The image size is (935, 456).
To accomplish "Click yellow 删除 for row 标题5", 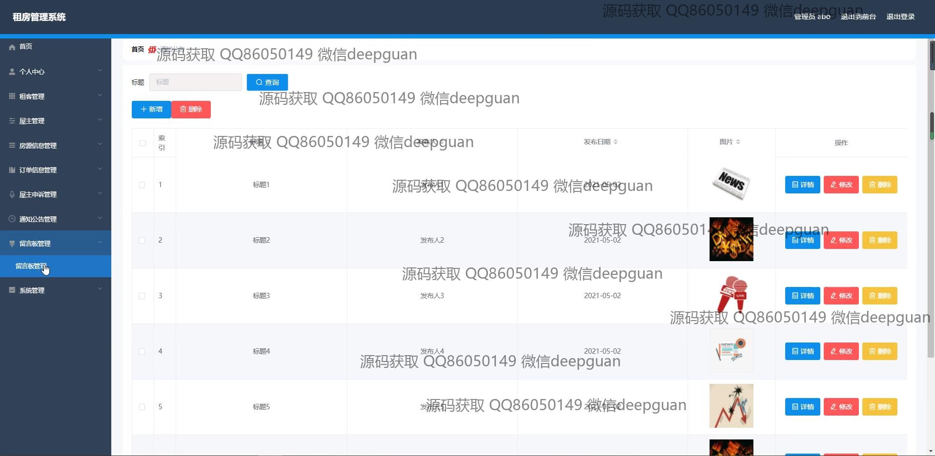I will (x=880, y=407).
